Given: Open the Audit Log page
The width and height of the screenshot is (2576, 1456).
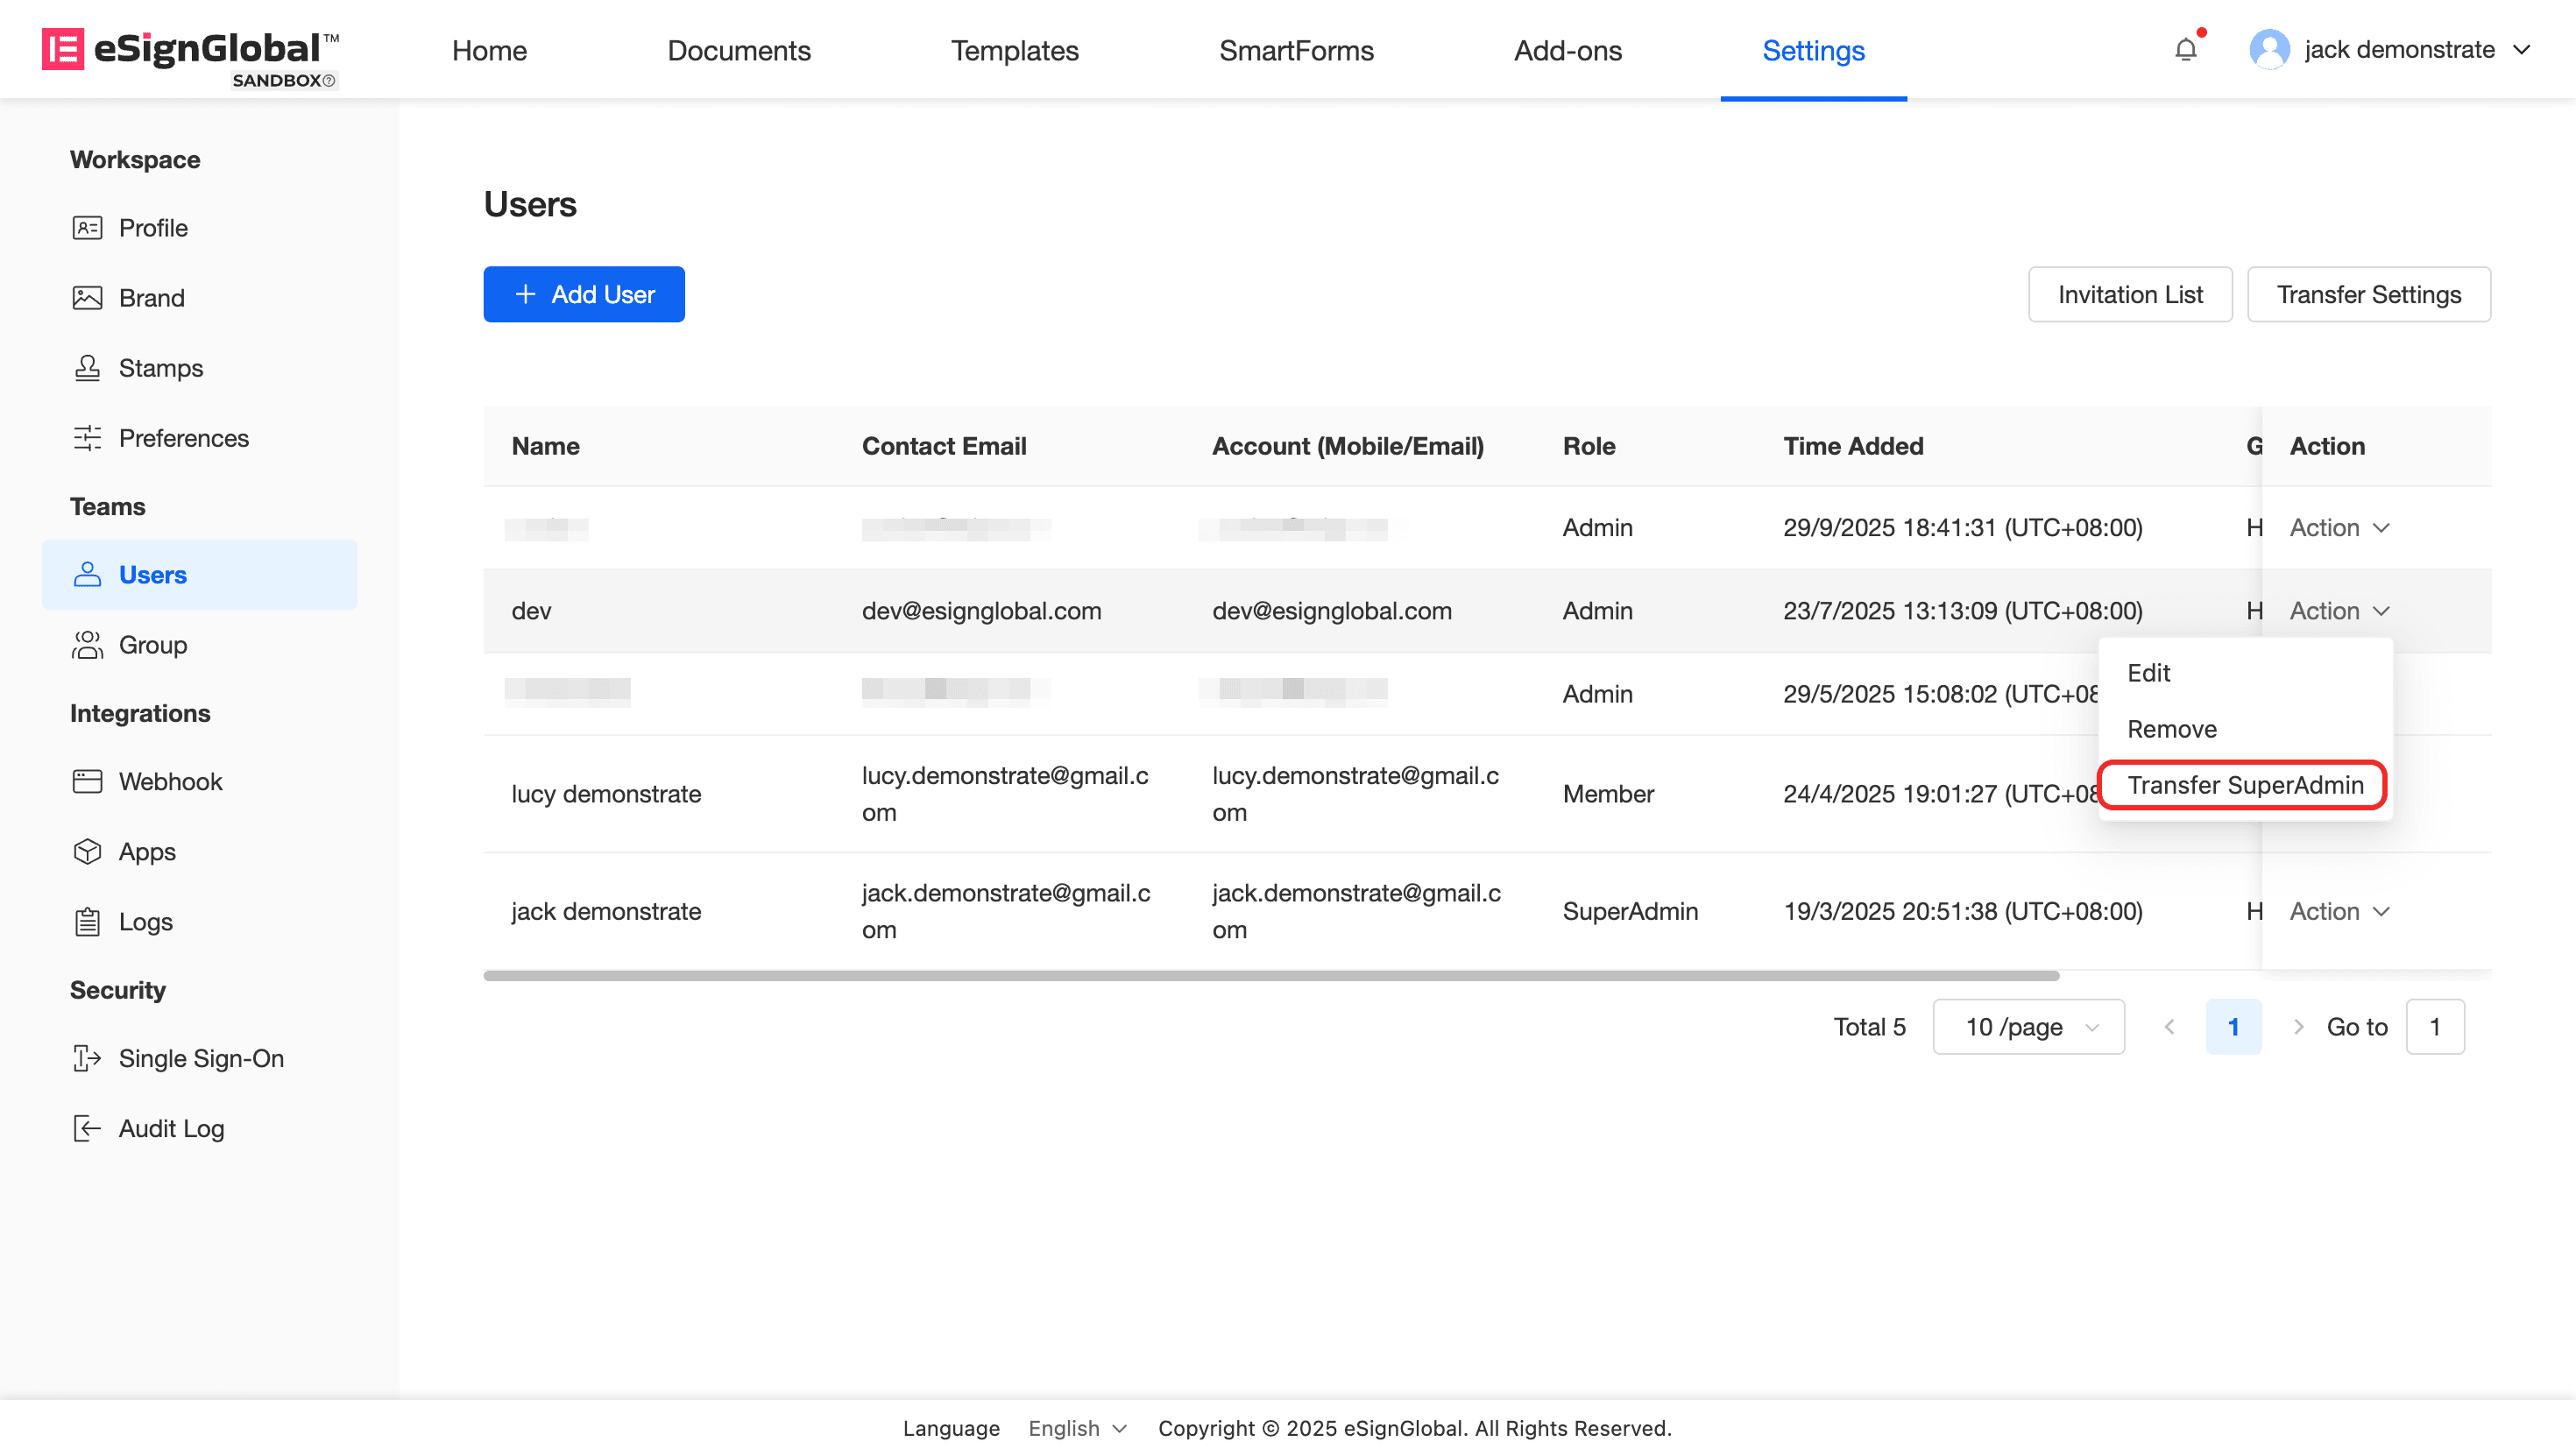Looking at the screenshot, I should pyautogui.click(x=171, y=1128).
